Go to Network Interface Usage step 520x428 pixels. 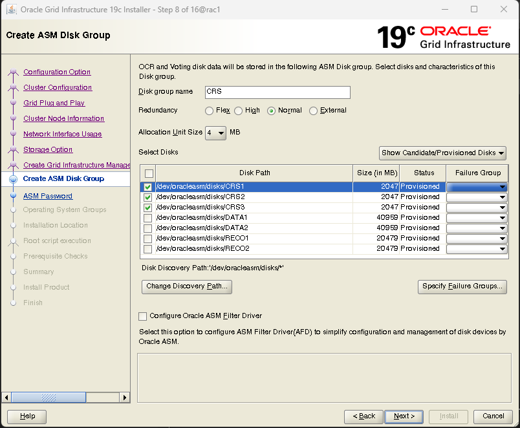pos(63,134)
